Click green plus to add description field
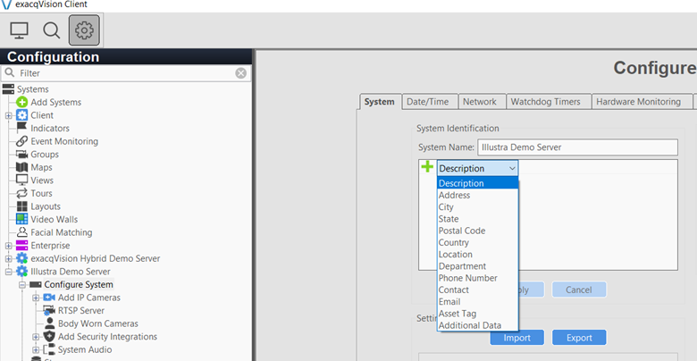The width and height of the screenshot is (697, 361). [427, 167]
